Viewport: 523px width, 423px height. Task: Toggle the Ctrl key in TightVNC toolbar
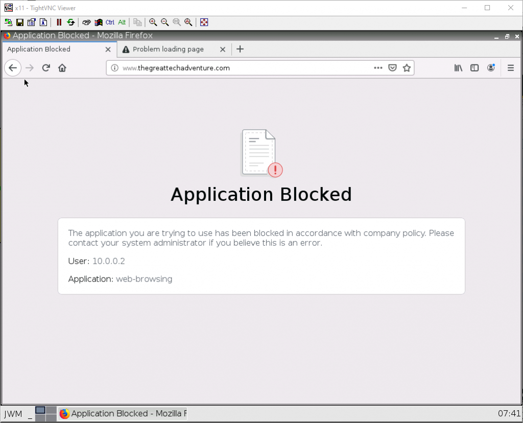click(109, 22)
